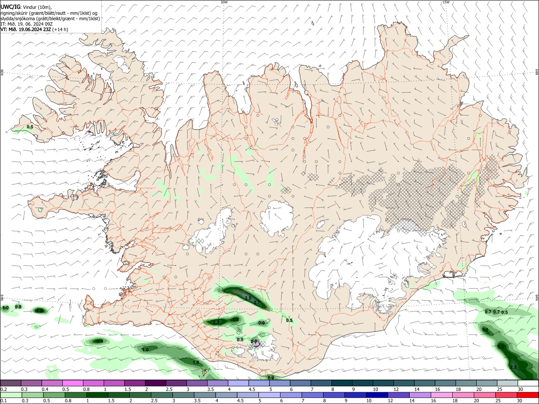The width and height of the screenshot is (539, 404).
Task: Choose the snow swatch between labels 1 and 1.5
Action: pyautogui.click(x=114, y=383)
